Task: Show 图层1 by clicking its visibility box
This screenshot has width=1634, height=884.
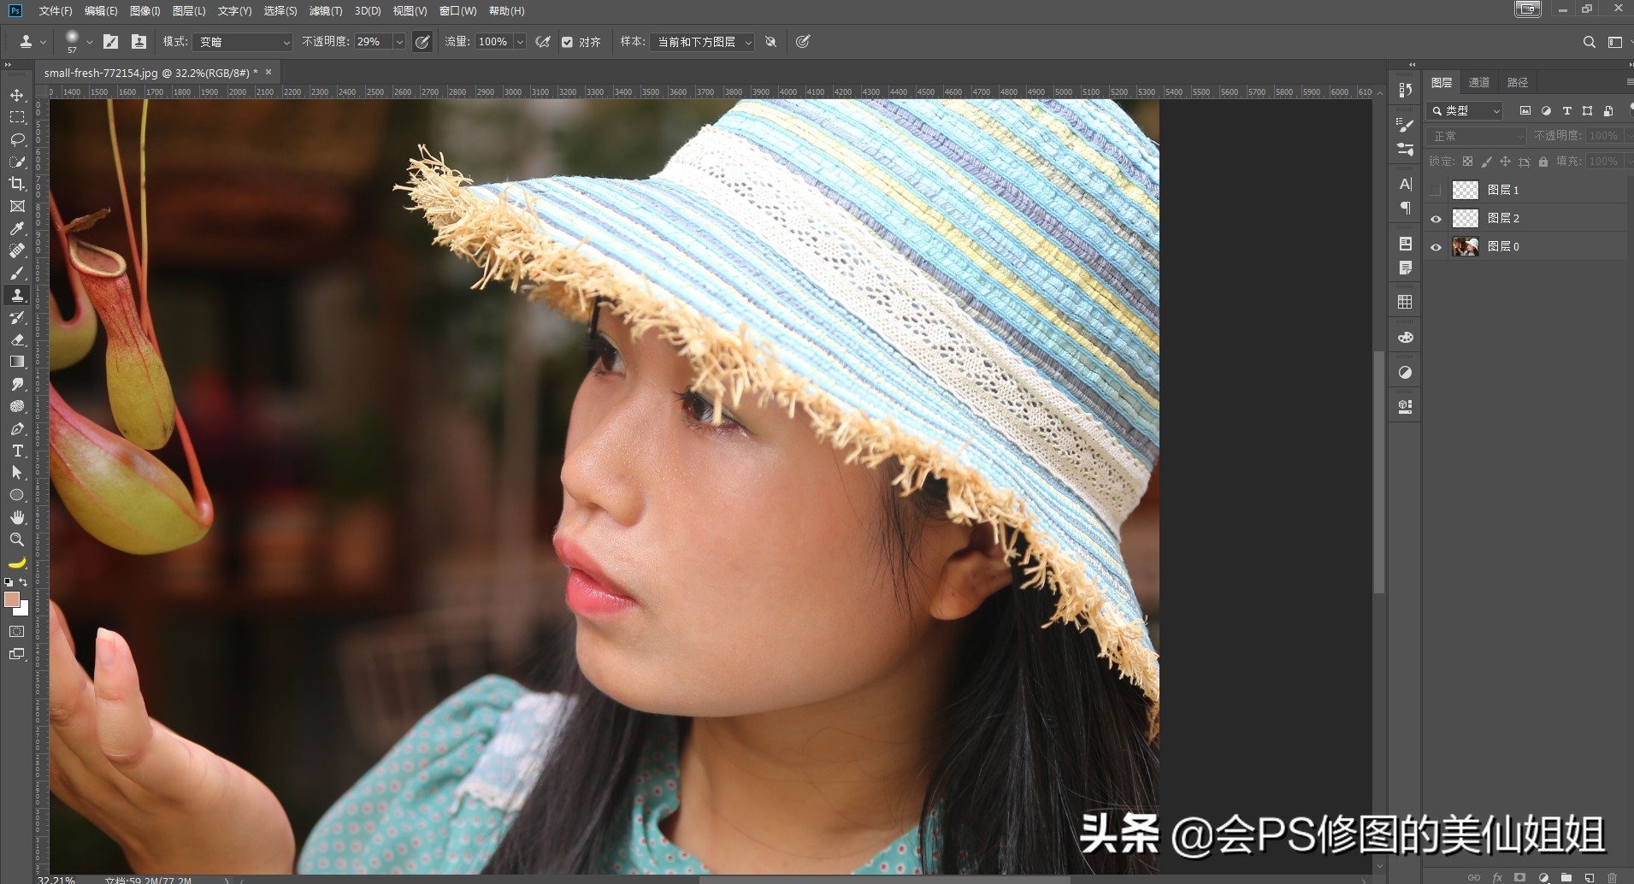Action: pos(1436,190)
